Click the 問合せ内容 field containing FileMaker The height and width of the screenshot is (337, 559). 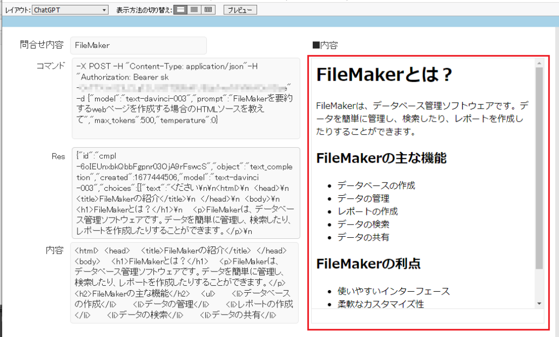point(139,45)
